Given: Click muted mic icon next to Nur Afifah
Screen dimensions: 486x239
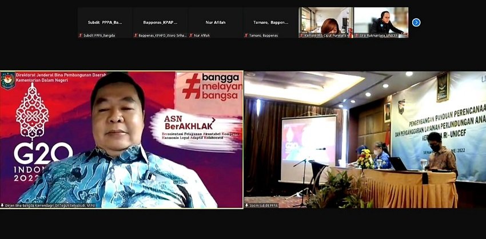Looking at the screenshot, I should pos(191,35).
